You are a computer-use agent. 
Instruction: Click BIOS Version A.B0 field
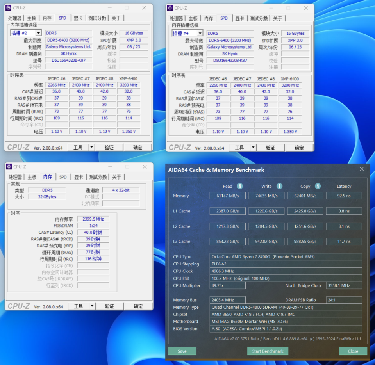(x=286, y=328)
